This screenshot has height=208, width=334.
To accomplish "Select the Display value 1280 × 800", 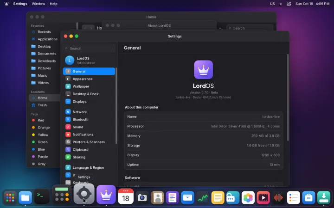I will (x=270, y=155).
